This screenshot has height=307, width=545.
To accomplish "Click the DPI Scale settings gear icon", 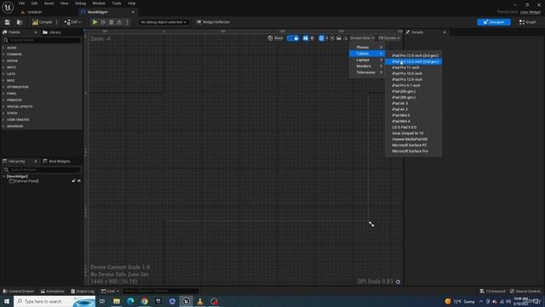I will pyautogui.click(x=398, y=282).
